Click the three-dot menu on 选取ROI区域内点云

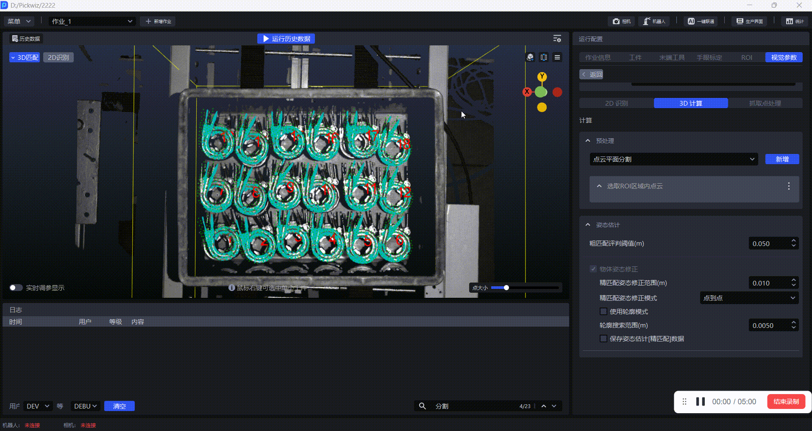pos(788,186)
